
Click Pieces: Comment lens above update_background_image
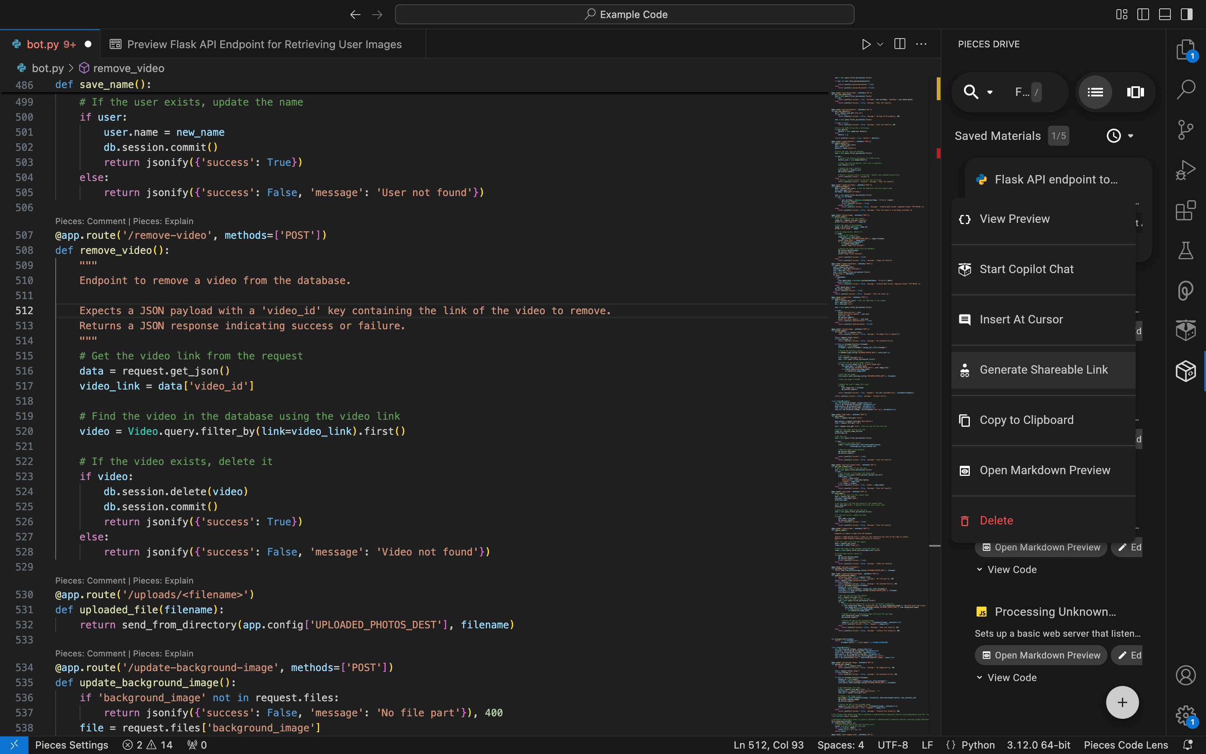pyautogui.click(x=90, y=653)
